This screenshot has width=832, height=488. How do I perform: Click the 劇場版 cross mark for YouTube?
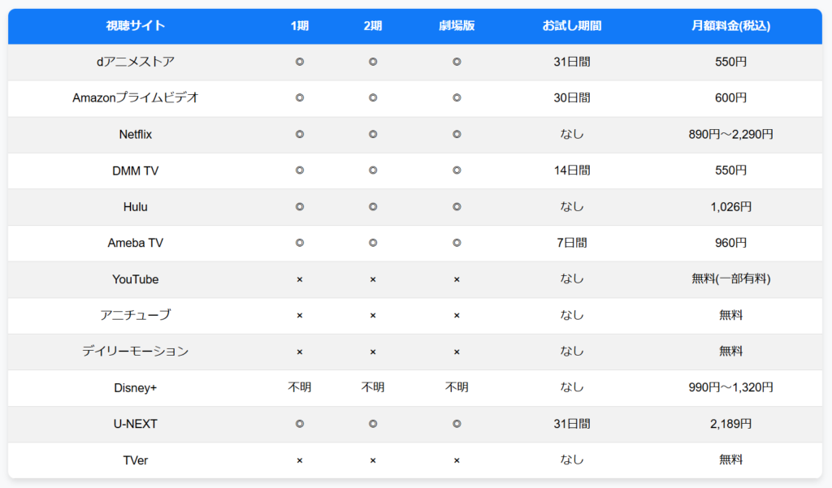[x=457, y=279]
